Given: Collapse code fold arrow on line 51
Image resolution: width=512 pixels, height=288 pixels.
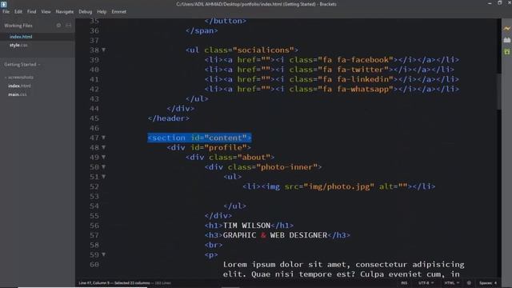Looking at the screenshot, I should [103, 177].
